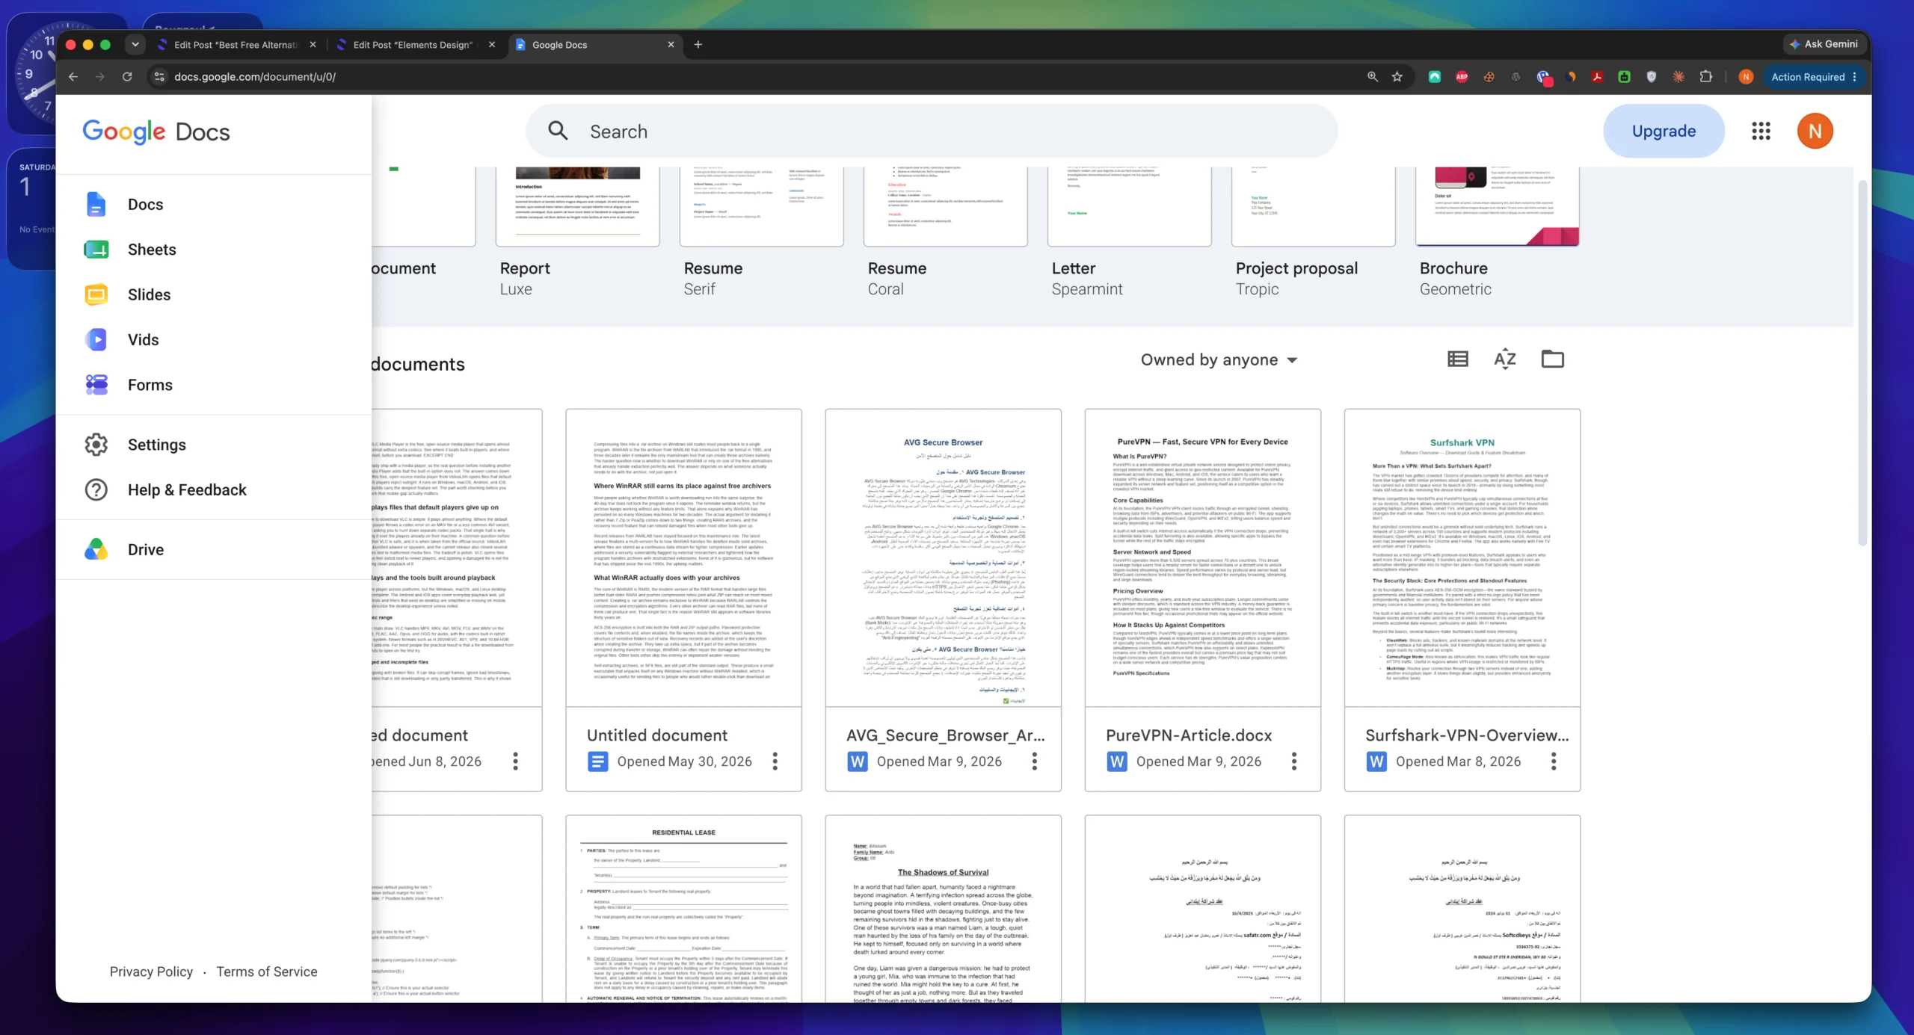The width and height of the screenshot is (1914, 1035).
Task: Open the browser zoom magnifier icon
Action: 1372,77
